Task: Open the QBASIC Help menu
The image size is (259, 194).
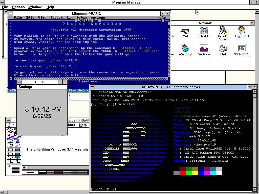Action: 162,18
